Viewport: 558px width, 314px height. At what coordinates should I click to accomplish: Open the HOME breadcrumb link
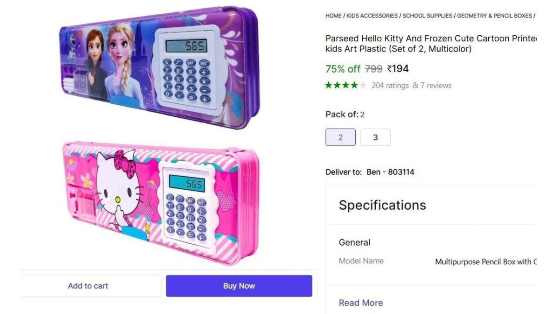(x=333, y=15)
